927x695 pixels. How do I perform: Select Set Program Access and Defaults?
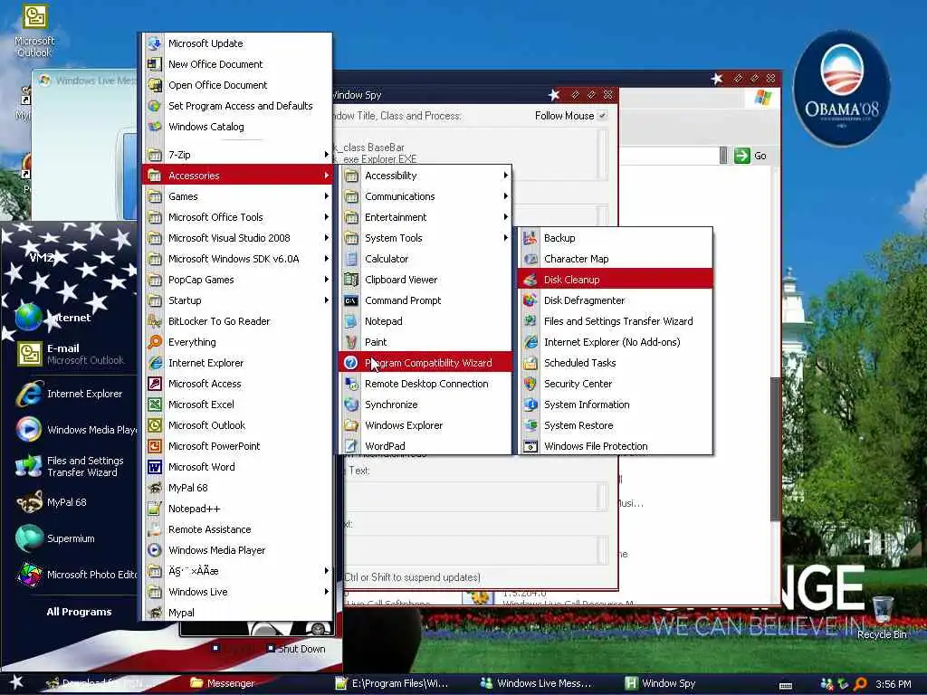click(239, 106)
